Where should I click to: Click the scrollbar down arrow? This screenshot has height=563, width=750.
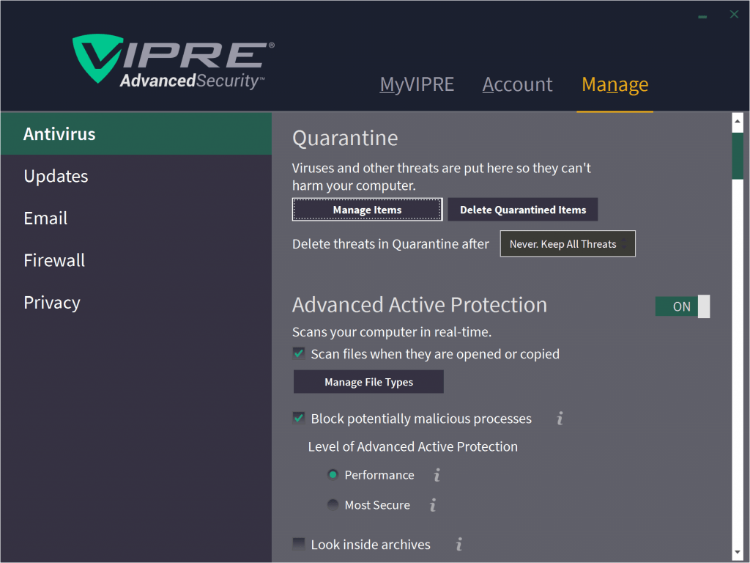[737, 553]
